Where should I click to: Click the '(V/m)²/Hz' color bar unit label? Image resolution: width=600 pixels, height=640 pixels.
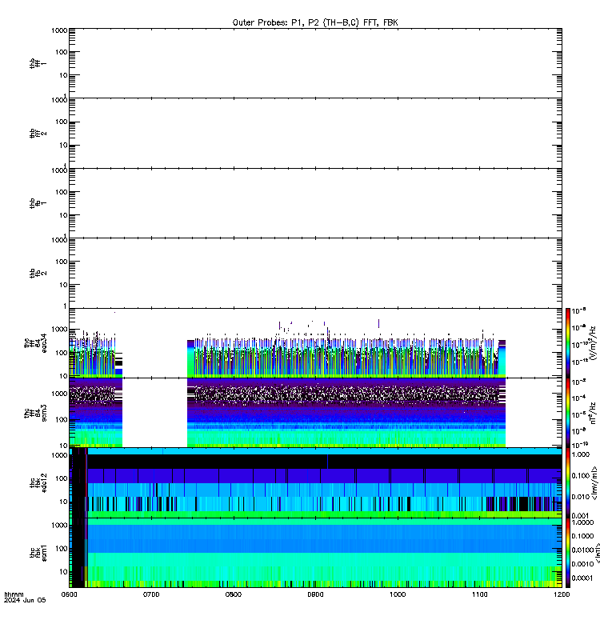[593, 343]
